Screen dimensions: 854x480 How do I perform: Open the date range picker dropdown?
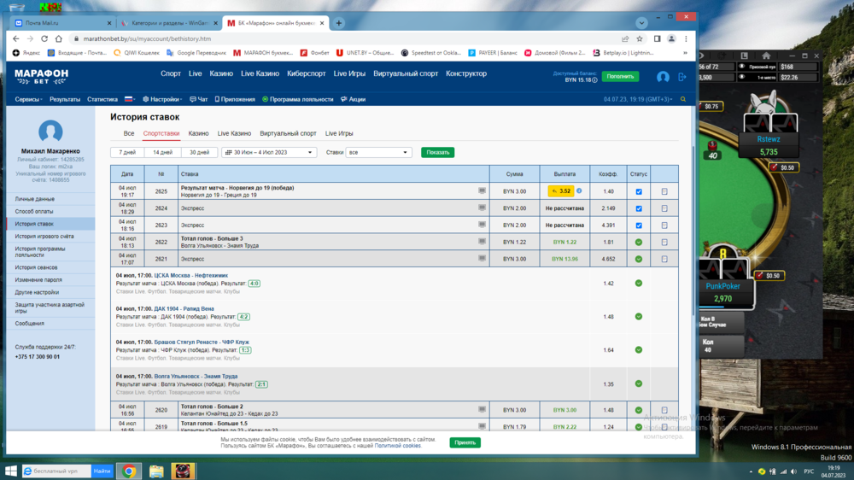(x=269, y=153)
